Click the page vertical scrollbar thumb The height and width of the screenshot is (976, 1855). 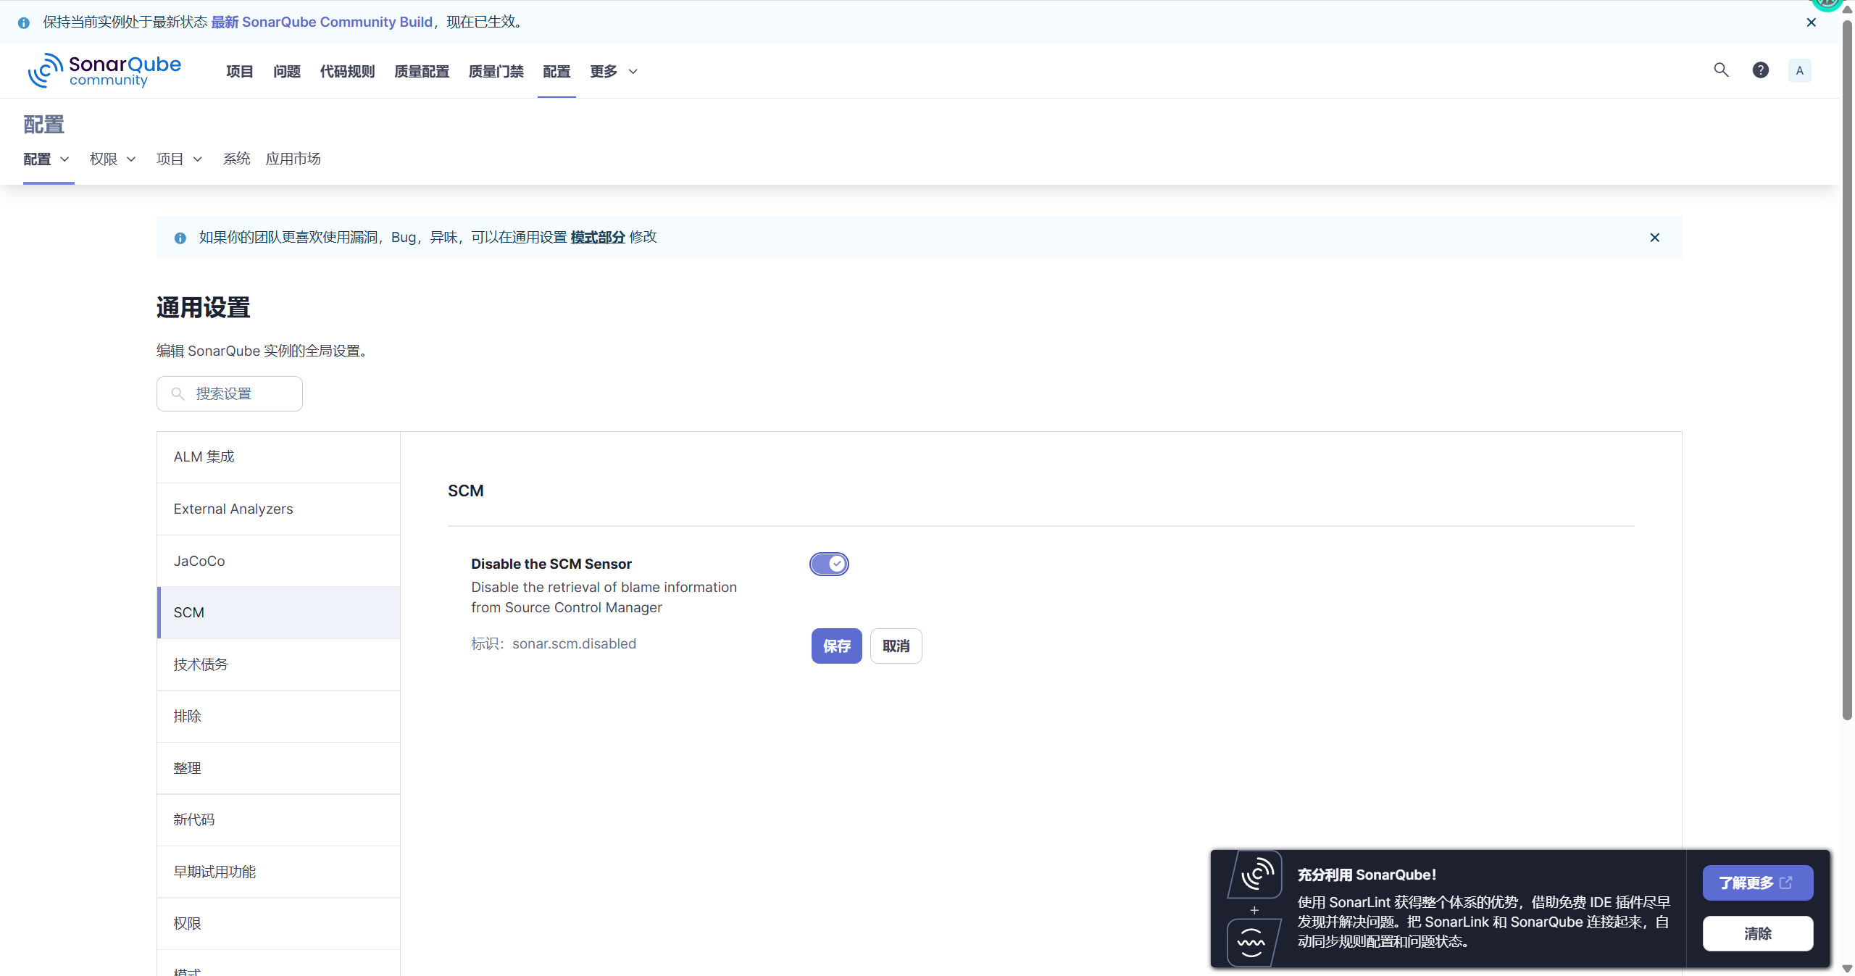click(1847, 370)
